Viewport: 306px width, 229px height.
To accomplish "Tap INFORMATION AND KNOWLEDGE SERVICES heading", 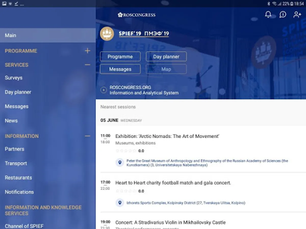I will point(43,210).
